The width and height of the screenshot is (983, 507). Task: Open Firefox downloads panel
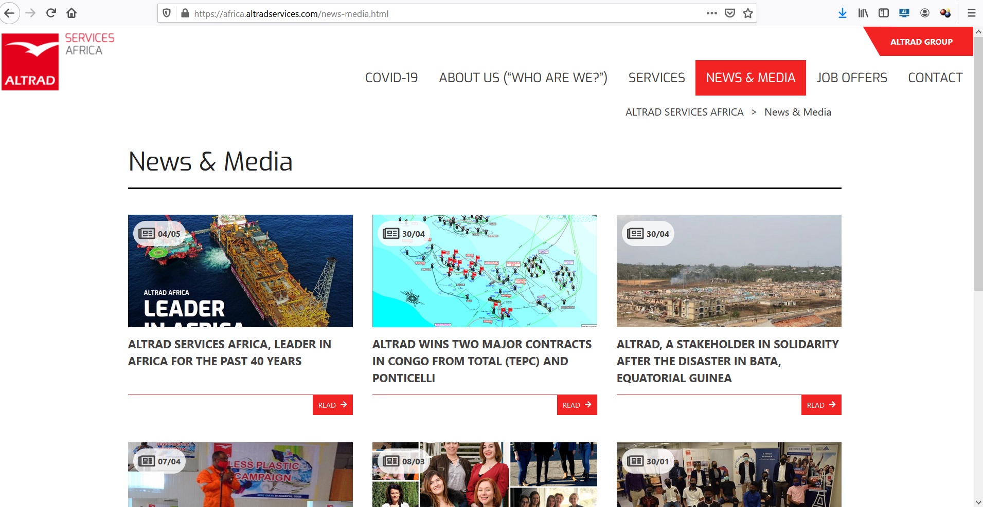[842, 13]
